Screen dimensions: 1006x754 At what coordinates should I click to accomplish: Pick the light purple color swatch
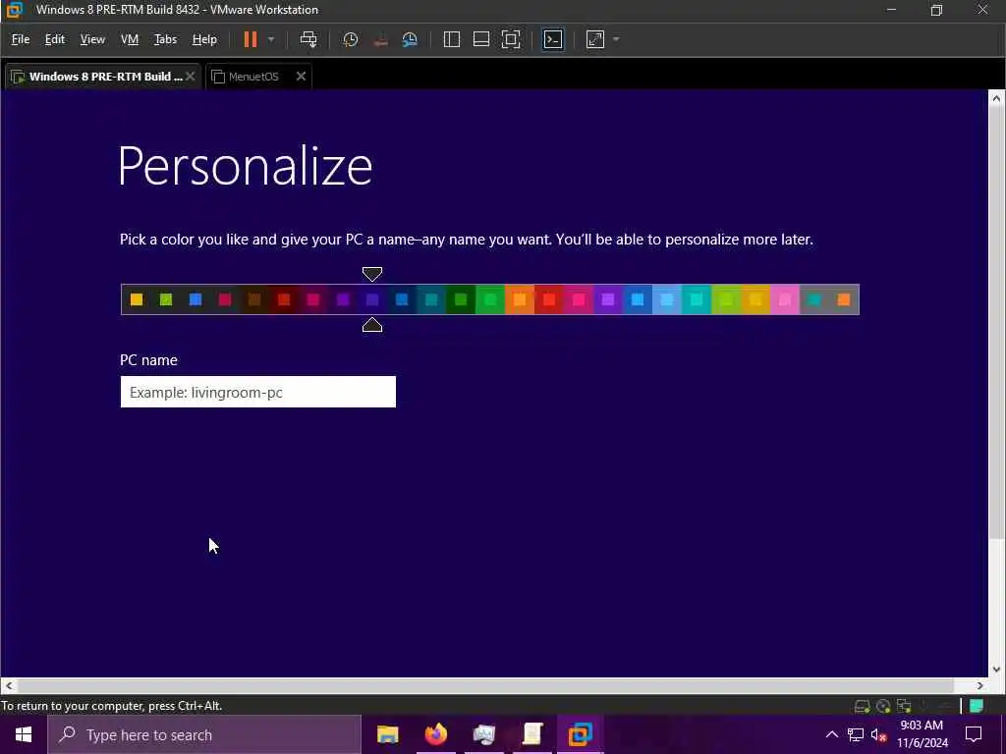point(608,299)
